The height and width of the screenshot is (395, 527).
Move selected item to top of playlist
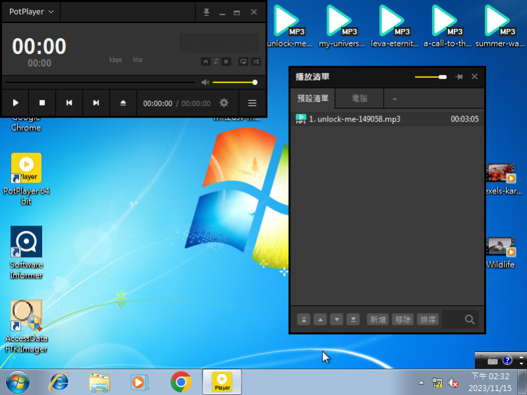(x=303, y=319)
